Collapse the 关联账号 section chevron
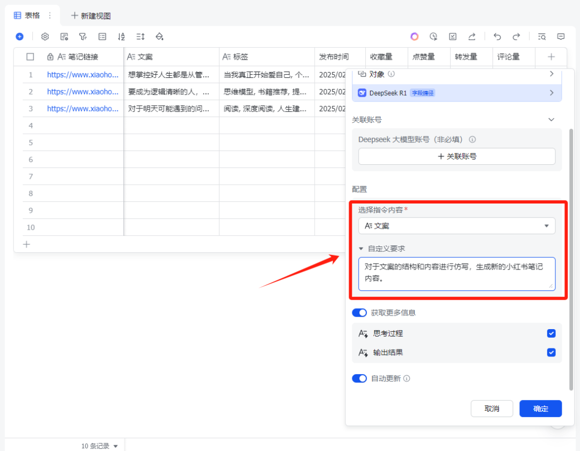 (x=551, y=120)
